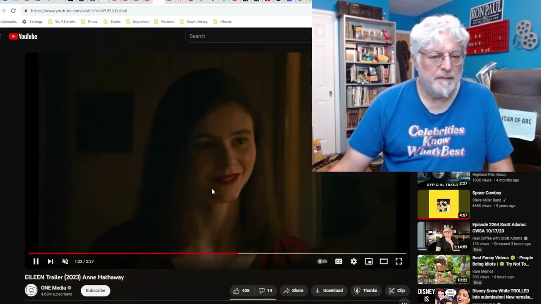Select the YouTube URL in the address bar
The width and height of the screenshot is (541, 304).
point(79,11)
